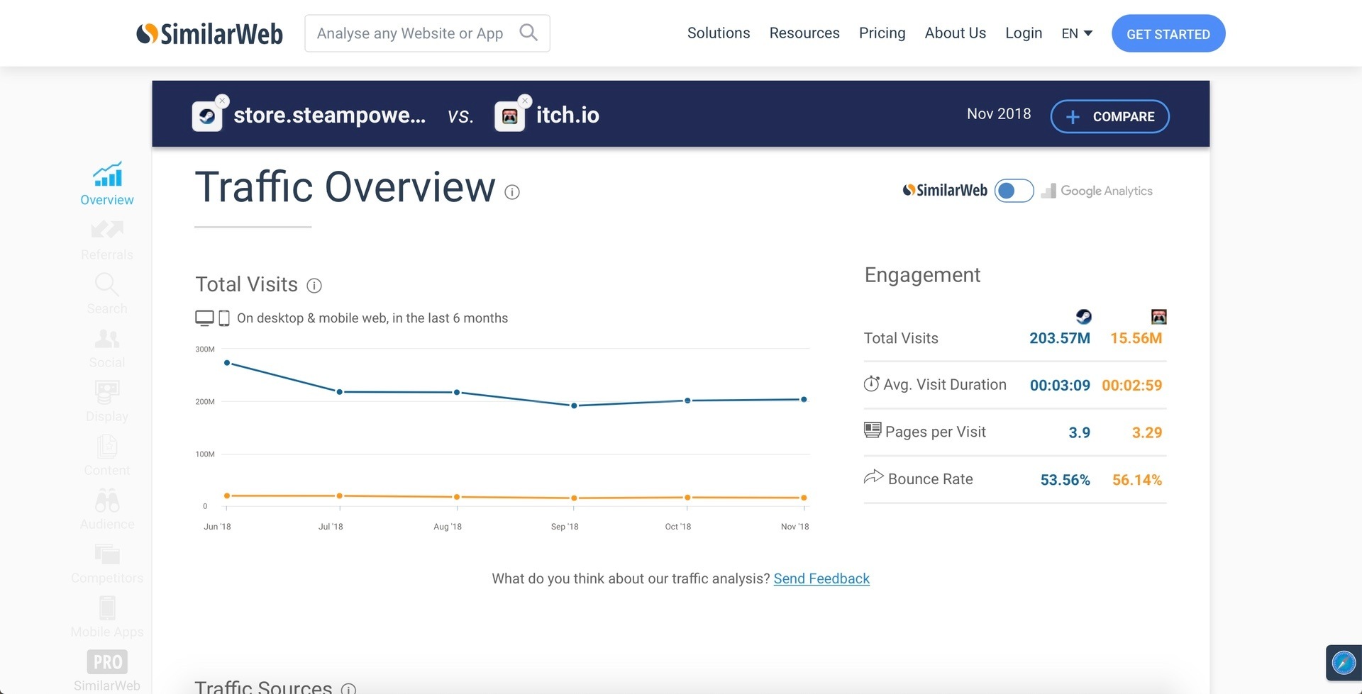Click the 56.14% bounce rate value
This screenshot has height=694, width=1362.
pos(1137,480)
